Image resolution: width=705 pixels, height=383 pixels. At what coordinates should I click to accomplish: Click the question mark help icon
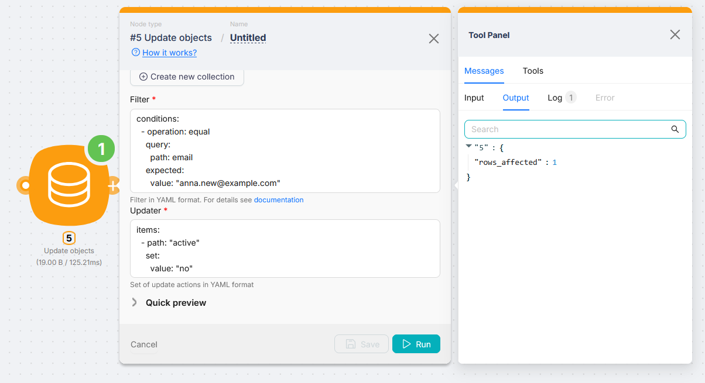[135, 52]
